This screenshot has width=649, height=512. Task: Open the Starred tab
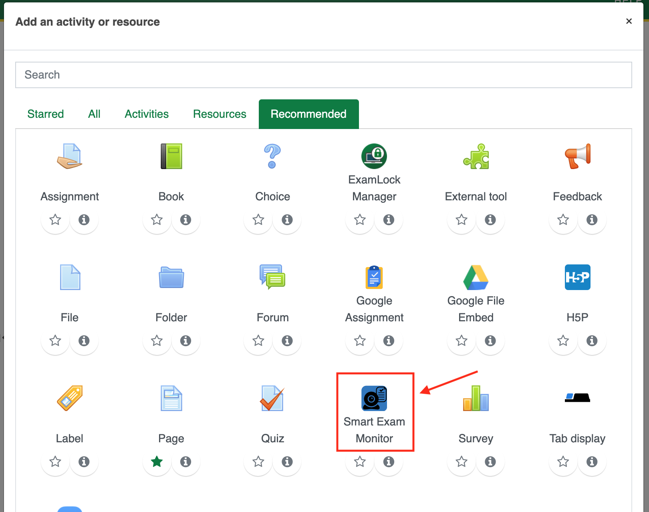tap(46, 114)
